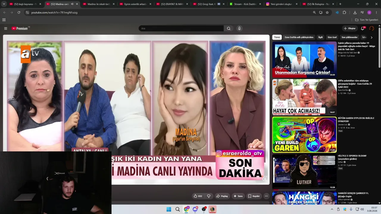The height and width of the screenshot is (214, 381).
Task: Open Tüm Yer İşaretleri bookmarks folder
Action: pos(366,20)
